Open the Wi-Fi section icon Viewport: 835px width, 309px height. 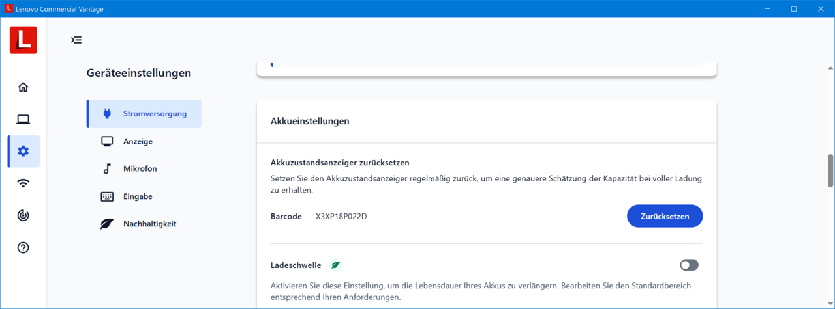click(23, 183)
